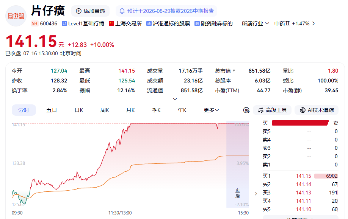Open the 预计于2026-08-29披露2026中期报告 notice
Screen dimensions: 348x219
[x=166, y=11]
